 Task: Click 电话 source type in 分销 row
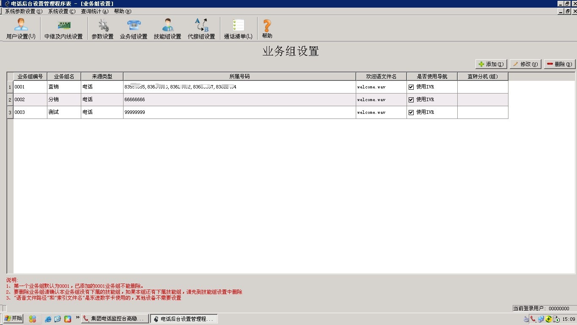102,100
